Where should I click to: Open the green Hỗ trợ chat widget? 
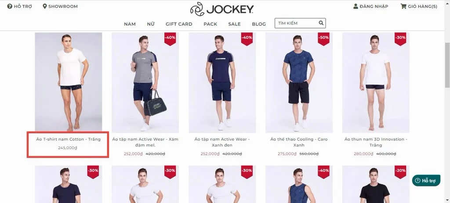tap(426, 180)
